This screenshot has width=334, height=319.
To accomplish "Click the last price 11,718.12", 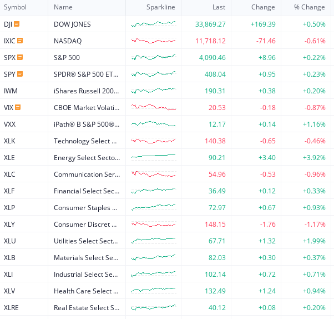I will point(210,41).
